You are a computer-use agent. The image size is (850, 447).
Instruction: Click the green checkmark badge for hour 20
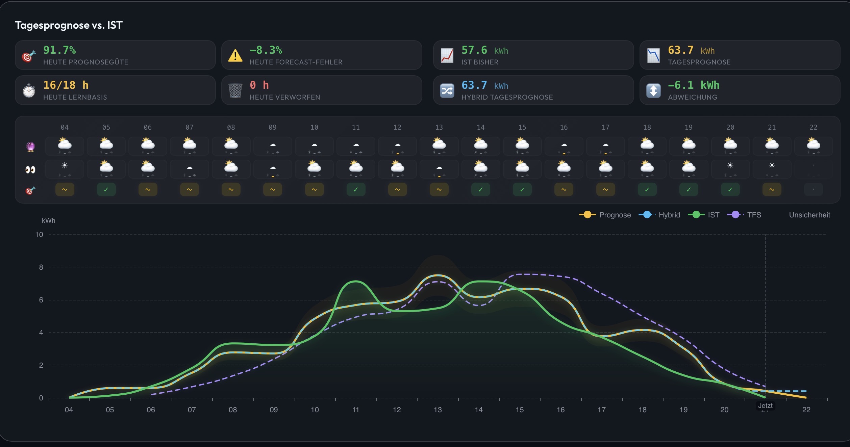(x=730, y=189)
